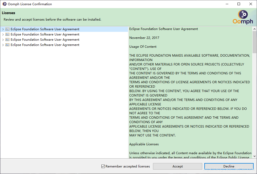Select the second Eclipse Foundation Software User Agreement
This screenshot has height=174, width=257.
45,34
